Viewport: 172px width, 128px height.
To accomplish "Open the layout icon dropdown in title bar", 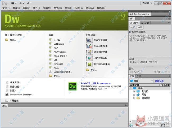I will (x=14, y=3).
